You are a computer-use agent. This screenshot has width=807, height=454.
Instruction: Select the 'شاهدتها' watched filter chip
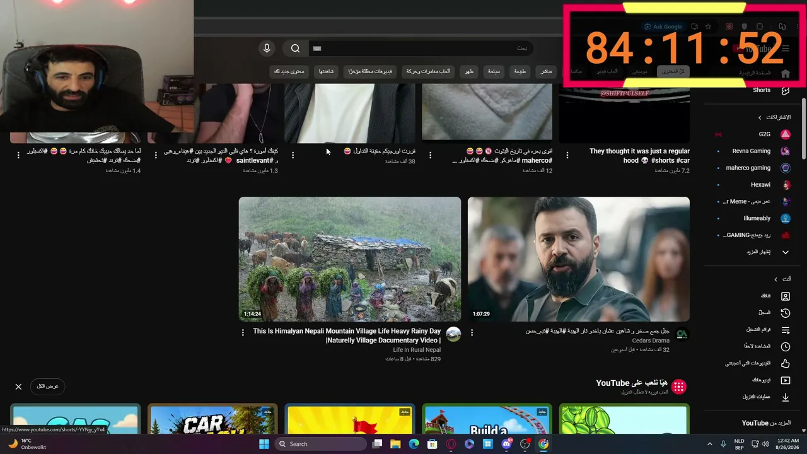pyautogui.click(x=326, y=71)
